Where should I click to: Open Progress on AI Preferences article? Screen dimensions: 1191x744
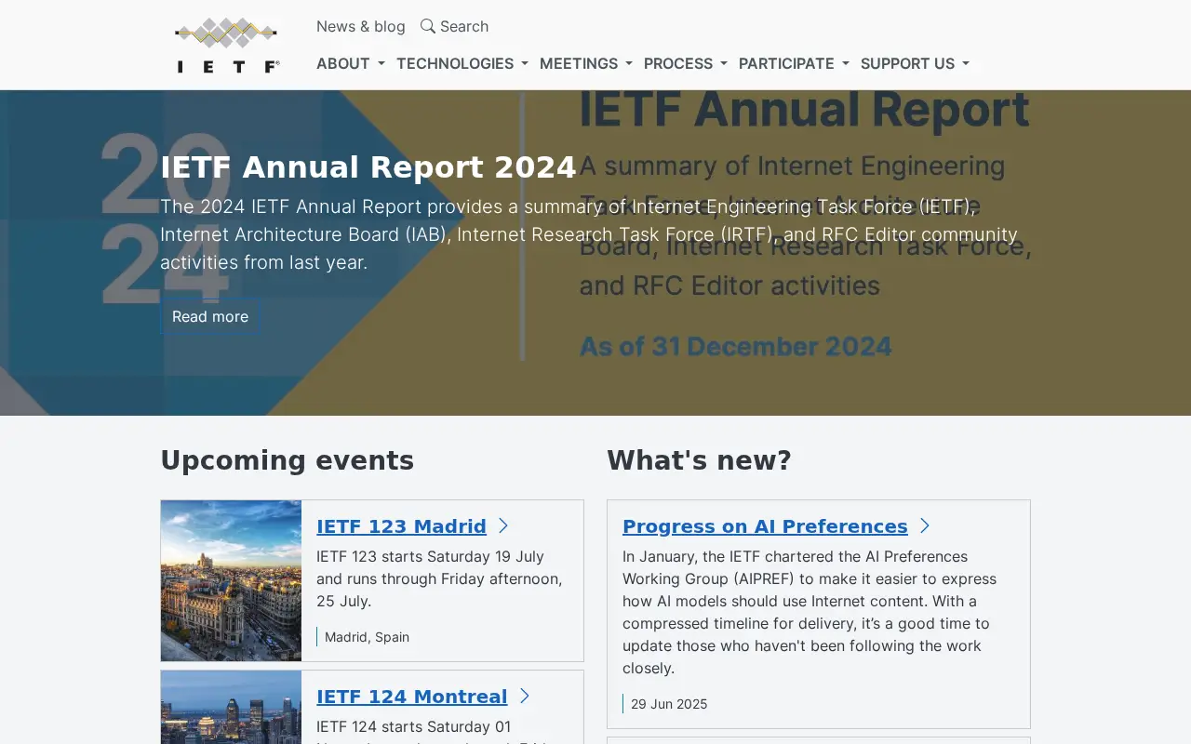(765, 526)
